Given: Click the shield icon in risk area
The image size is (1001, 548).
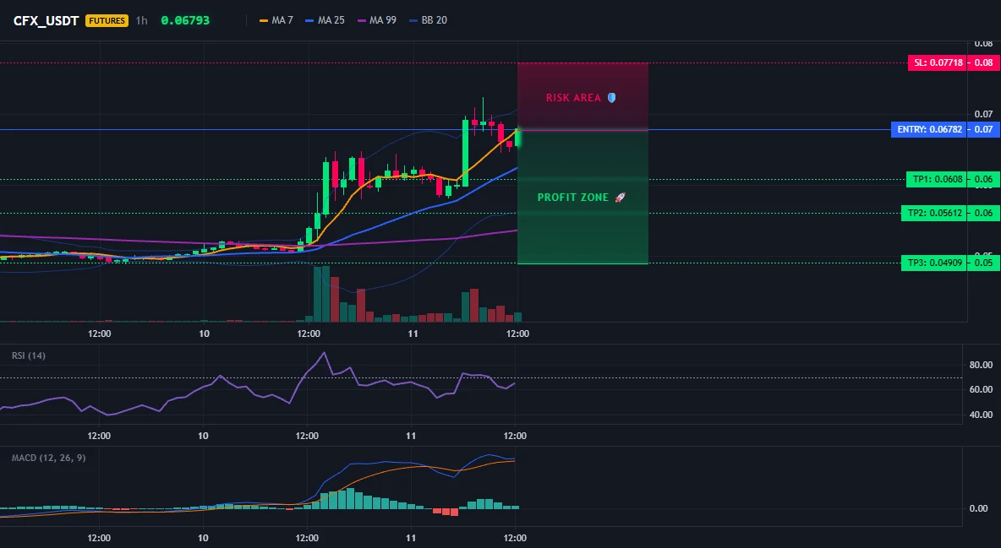Looking at the screenshot, I should [611, 98].
